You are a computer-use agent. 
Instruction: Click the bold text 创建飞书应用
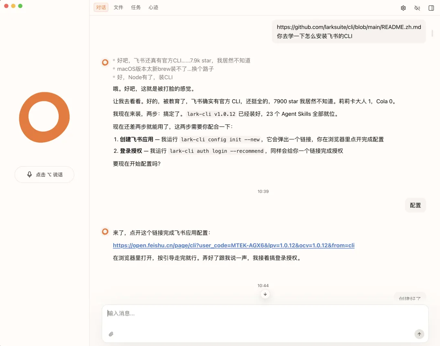(136, 139)
